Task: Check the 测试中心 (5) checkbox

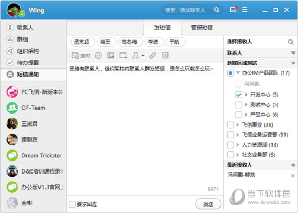Action: tap(239, 105)
